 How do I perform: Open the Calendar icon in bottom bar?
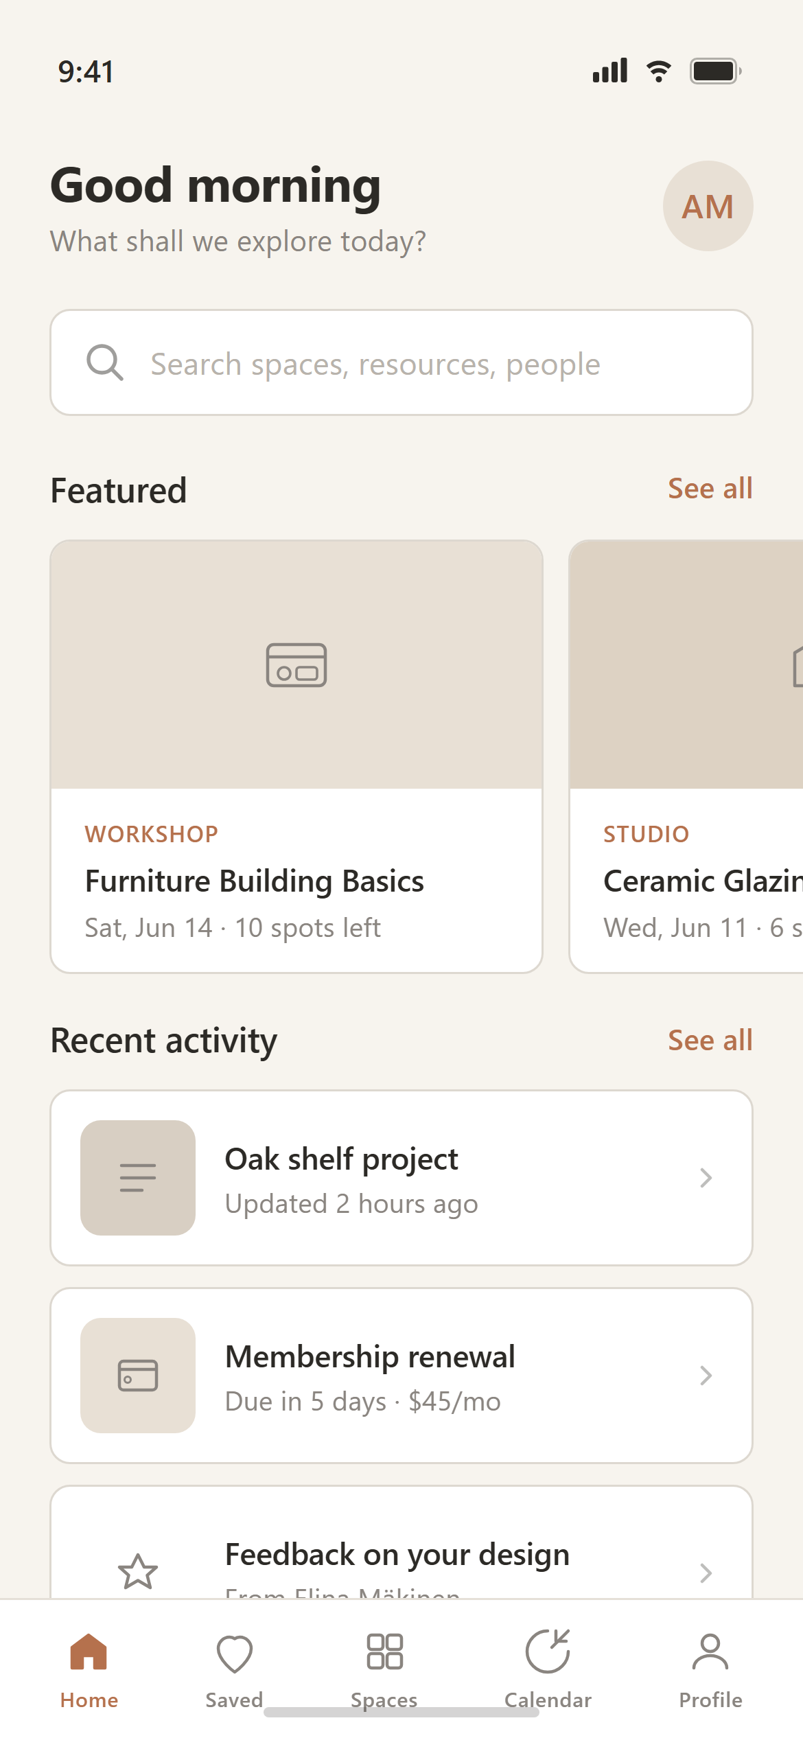point(548,1651)
